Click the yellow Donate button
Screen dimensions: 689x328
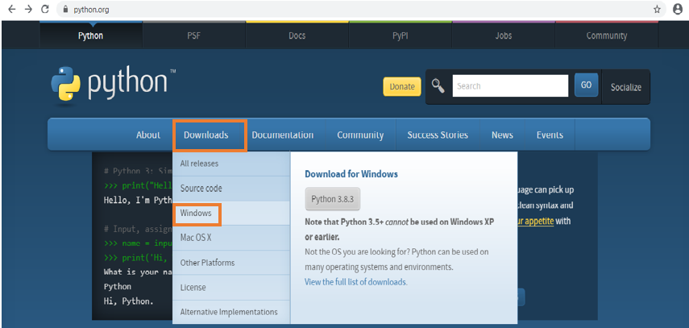click(402, 86)
